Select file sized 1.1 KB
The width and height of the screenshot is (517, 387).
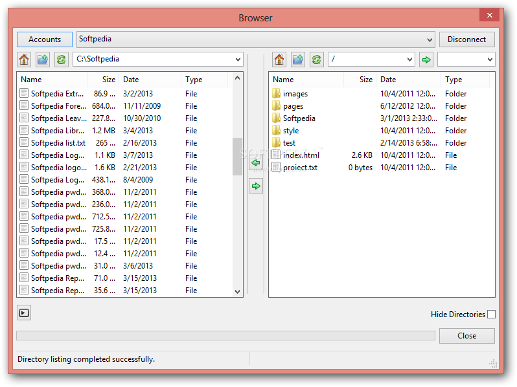pyautogui.click(x=125, y=155)
